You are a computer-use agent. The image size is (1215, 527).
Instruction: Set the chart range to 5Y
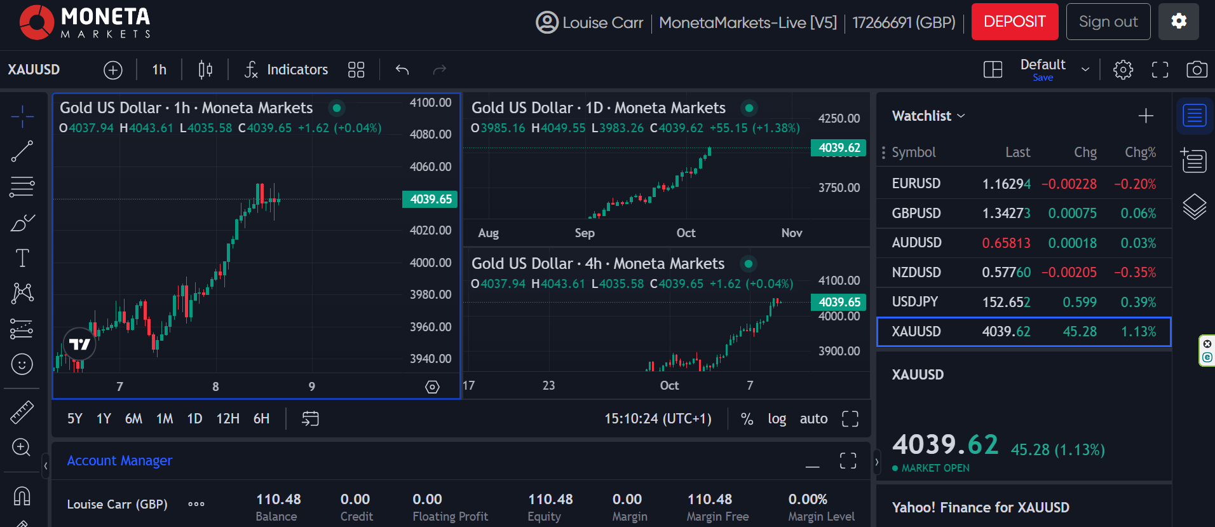click(x=75, y=419)
